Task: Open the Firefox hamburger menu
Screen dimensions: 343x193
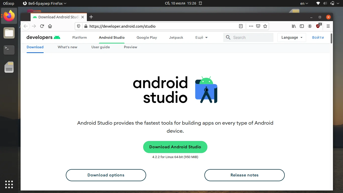Action: [328, 26]
